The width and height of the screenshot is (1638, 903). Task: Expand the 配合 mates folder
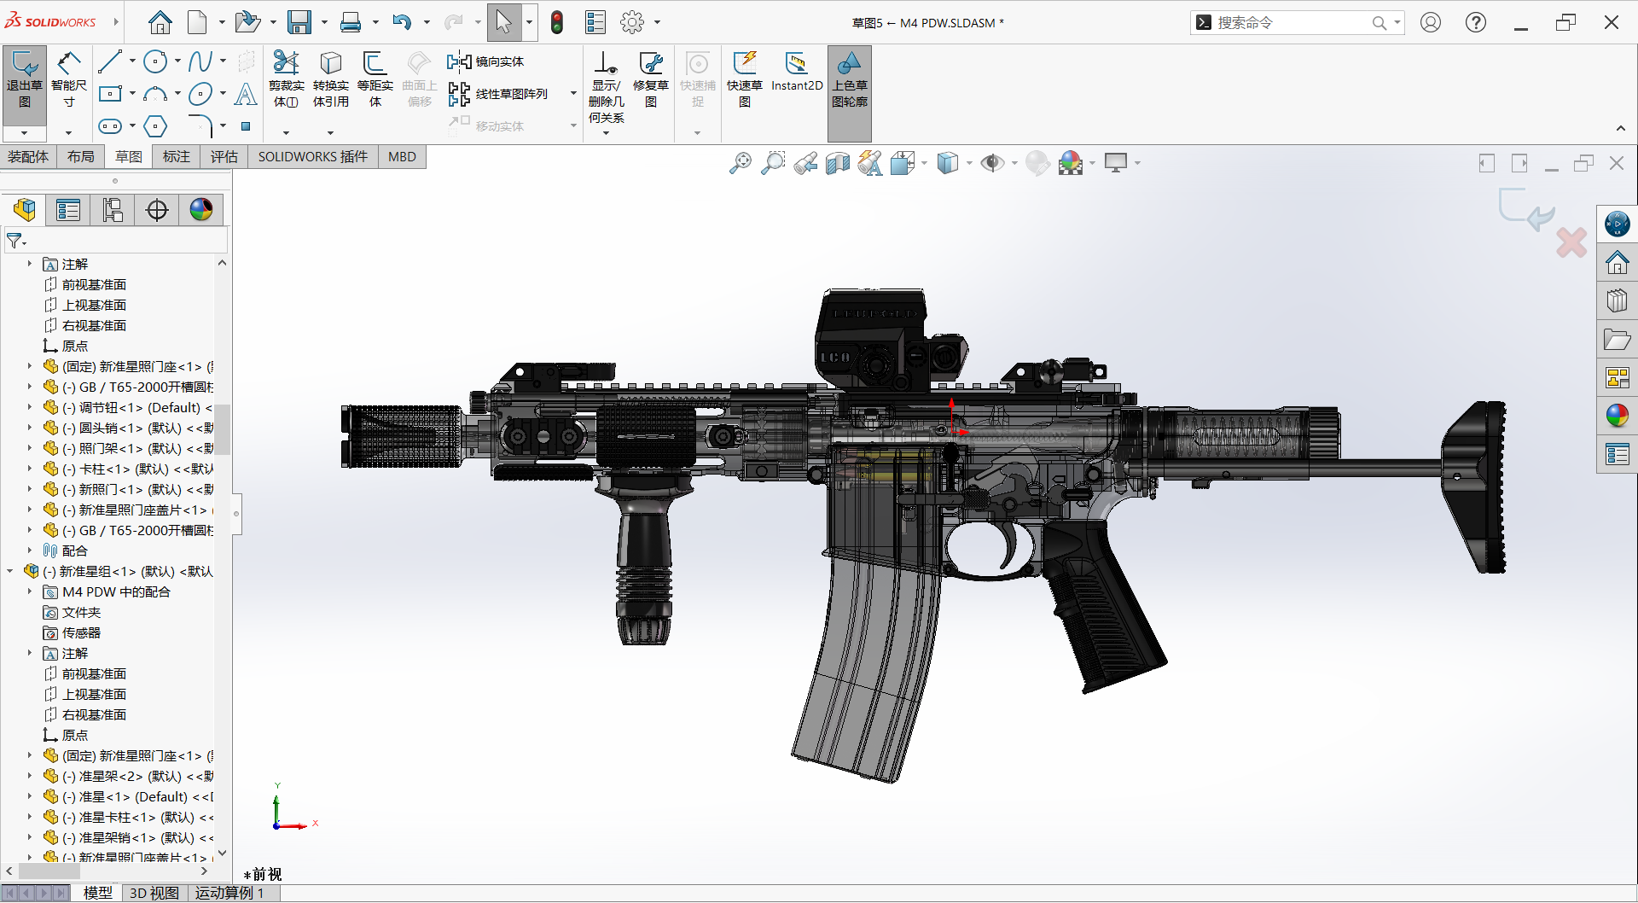click(29, 551)
